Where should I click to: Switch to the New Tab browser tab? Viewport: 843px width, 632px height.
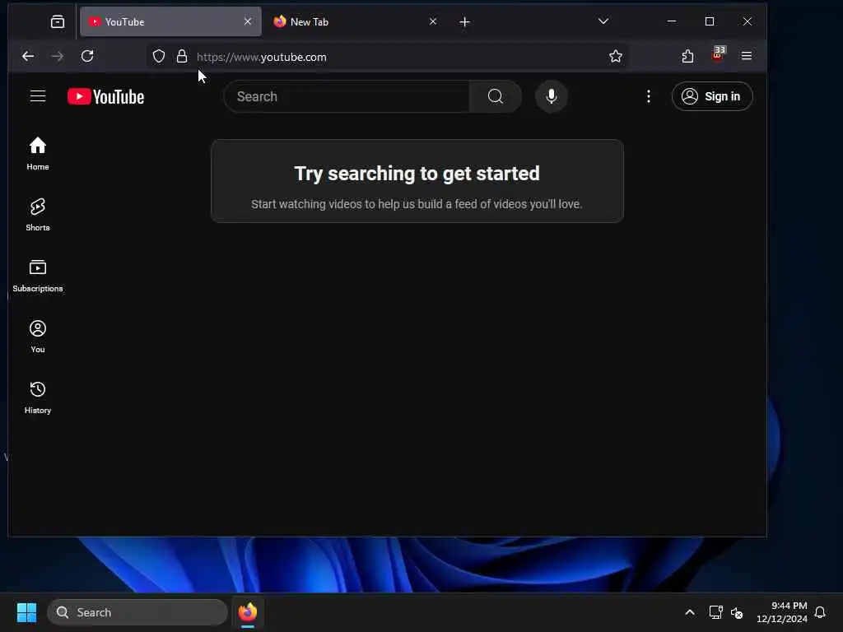click(x=355, y=21)
